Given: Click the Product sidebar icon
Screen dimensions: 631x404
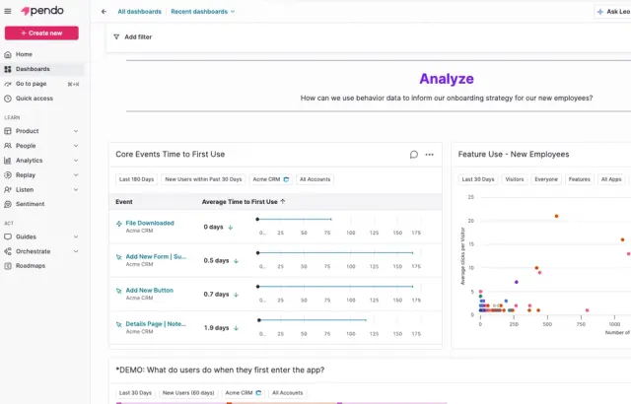Looking at the screenshot, I should click(8, 131).
